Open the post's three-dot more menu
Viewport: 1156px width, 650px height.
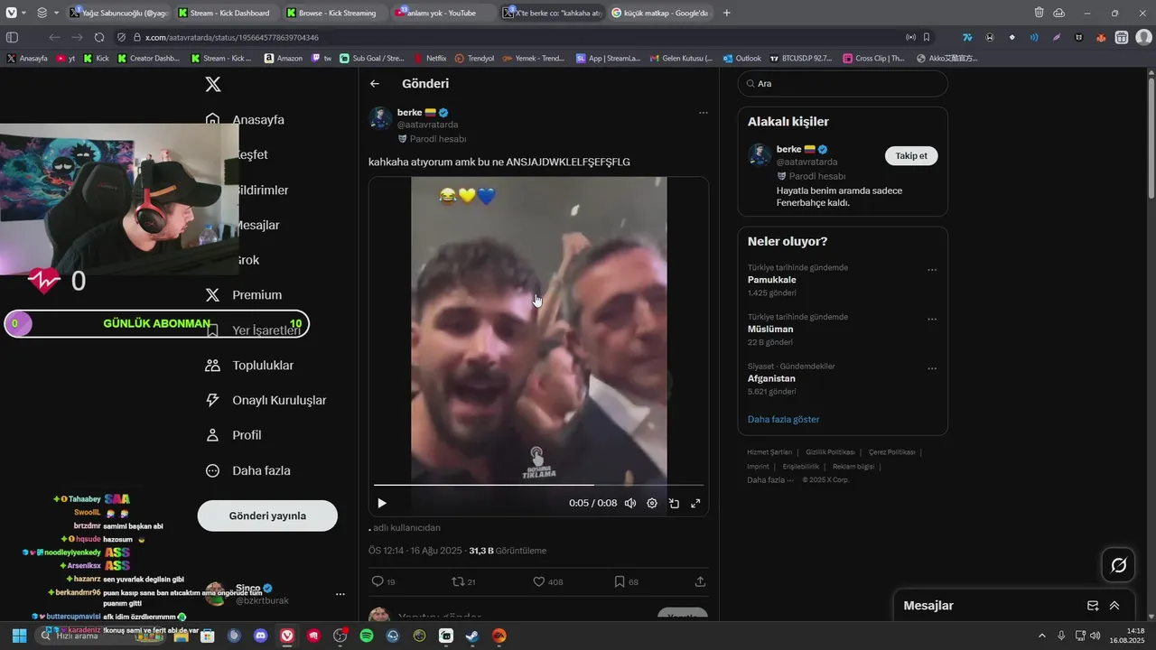tap(703, 113)
